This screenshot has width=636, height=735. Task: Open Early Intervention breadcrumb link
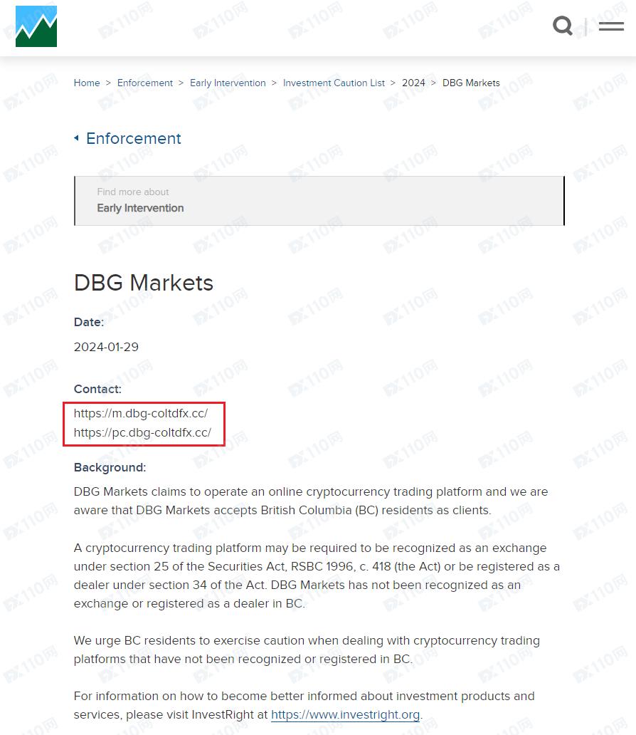click(228, 83)
